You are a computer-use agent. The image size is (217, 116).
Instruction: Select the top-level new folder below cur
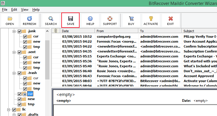31,99
